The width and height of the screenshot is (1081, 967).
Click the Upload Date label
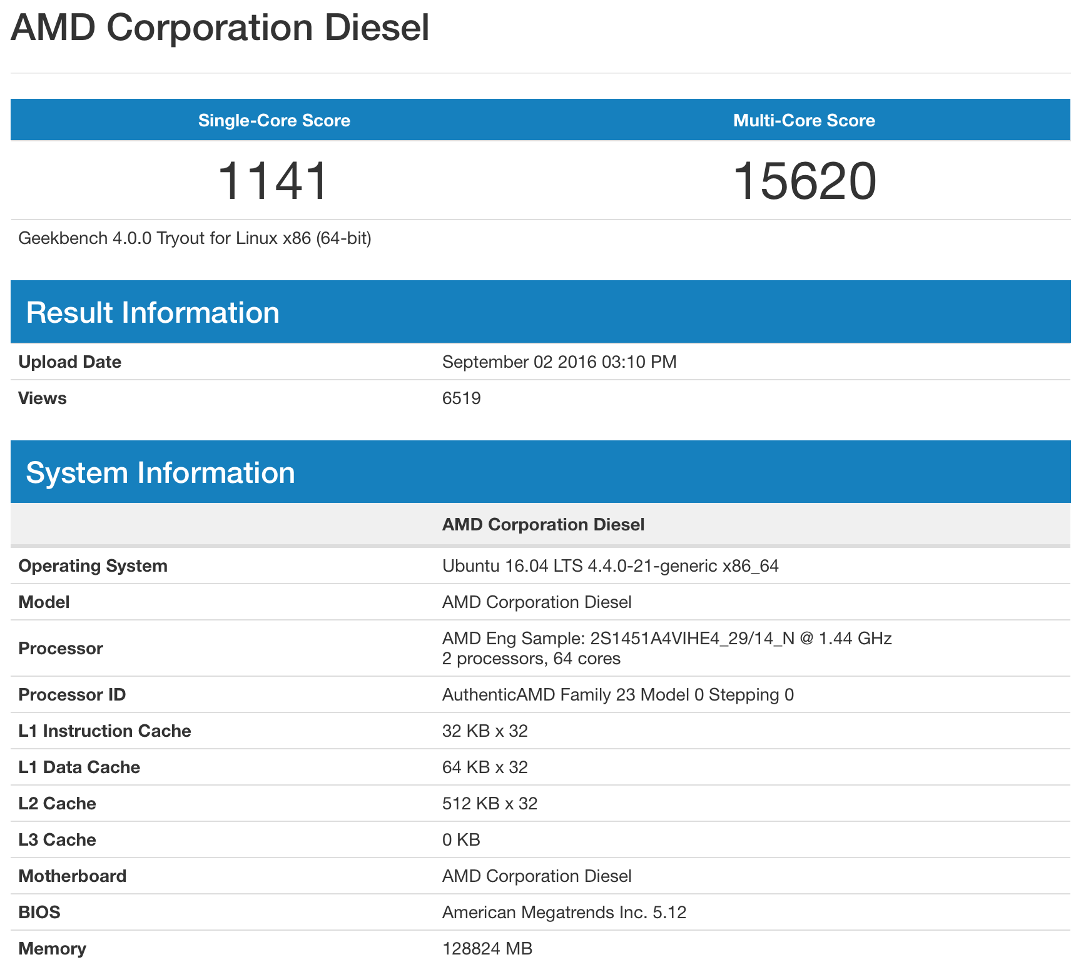[x=70, y=362]
